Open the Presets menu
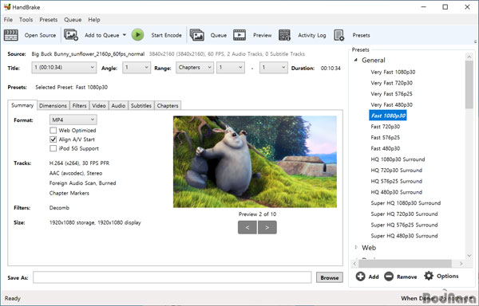The width and height of the screenshot is (479, 306). 48,19
